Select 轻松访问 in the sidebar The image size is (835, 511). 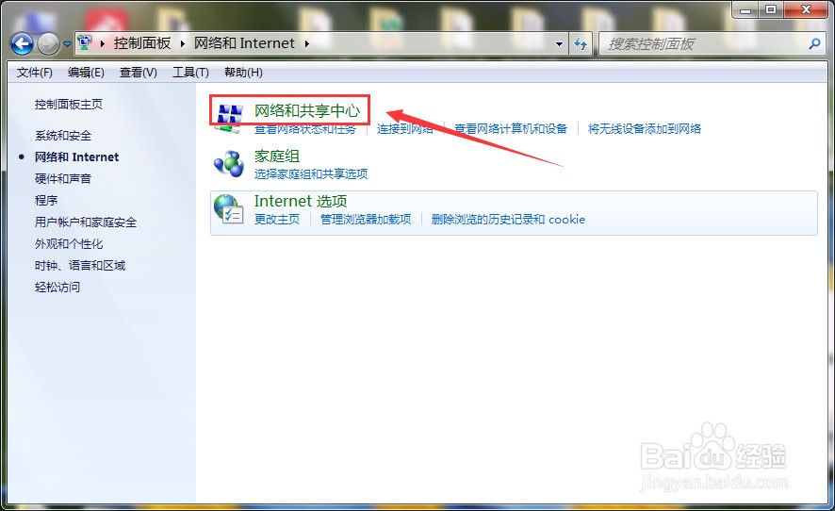57,288
